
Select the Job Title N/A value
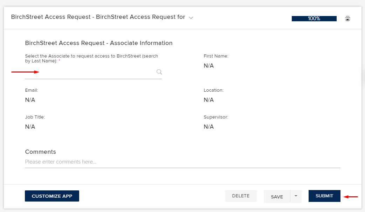[30, 127]
